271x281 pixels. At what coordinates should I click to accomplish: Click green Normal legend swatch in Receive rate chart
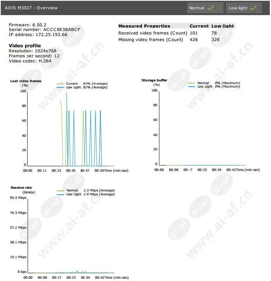click(60, 191)
